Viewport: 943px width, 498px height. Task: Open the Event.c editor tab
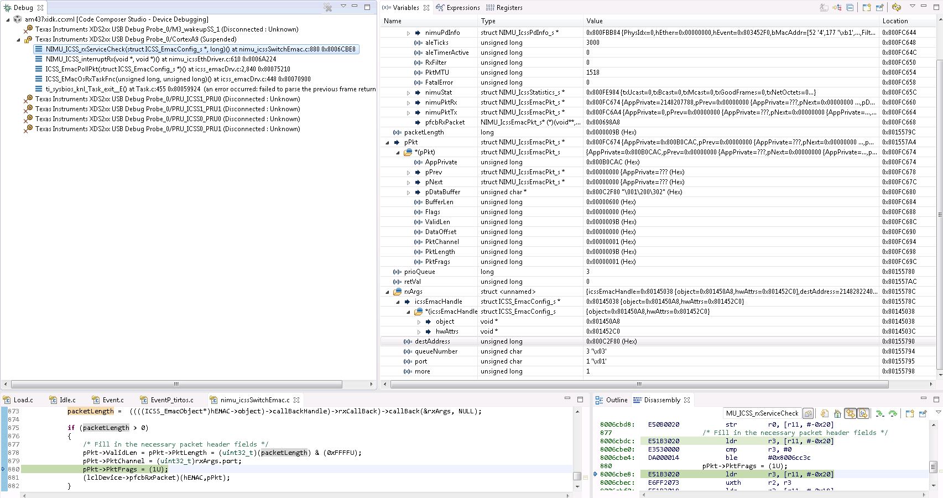click(113, 400)
